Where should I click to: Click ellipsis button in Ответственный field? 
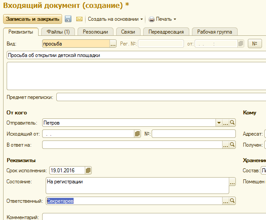click(226, 201)
